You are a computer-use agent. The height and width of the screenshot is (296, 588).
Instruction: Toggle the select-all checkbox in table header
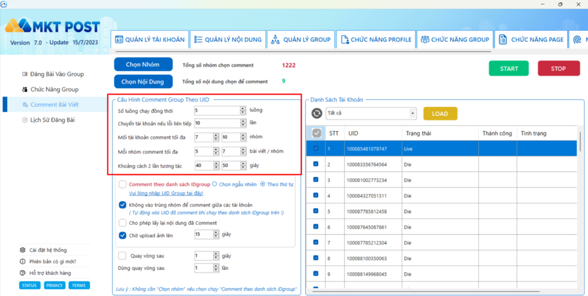coord(316,133)
